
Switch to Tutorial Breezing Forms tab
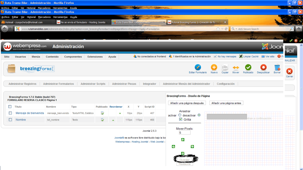(194, 22)
